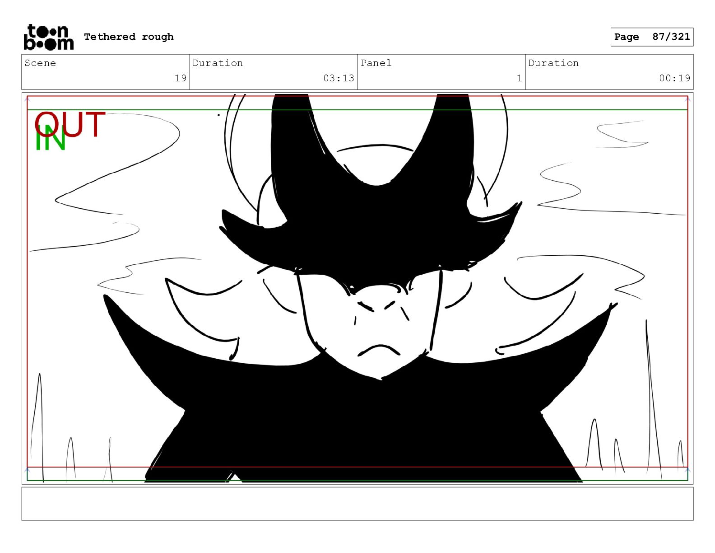Click the storyboard panel drawing thumbnail
715x553 pixels.
357,288
